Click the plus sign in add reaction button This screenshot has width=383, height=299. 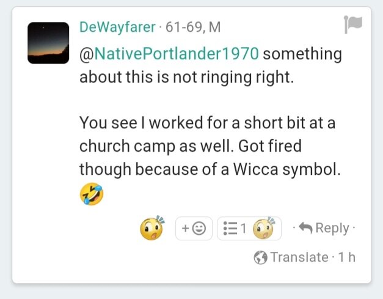186,228
